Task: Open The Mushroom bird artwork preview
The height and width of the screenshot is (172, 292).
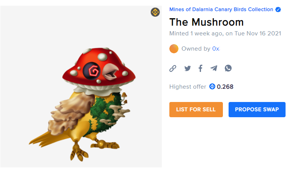Action: pyautogui.click(x=81, y=86)
